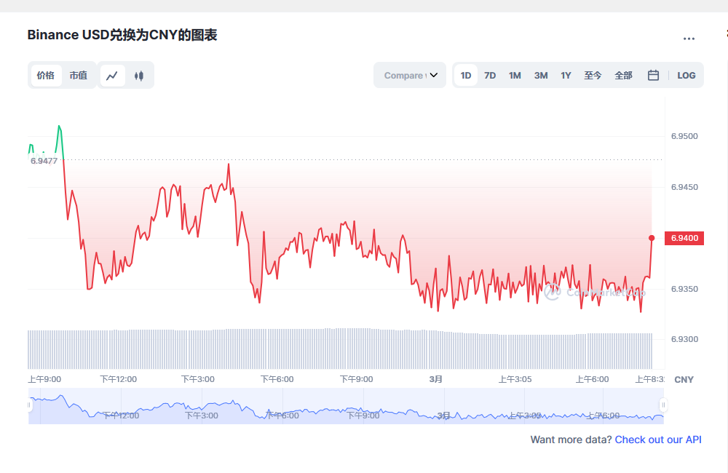Click the 6.9500 y-axis label

684,136
